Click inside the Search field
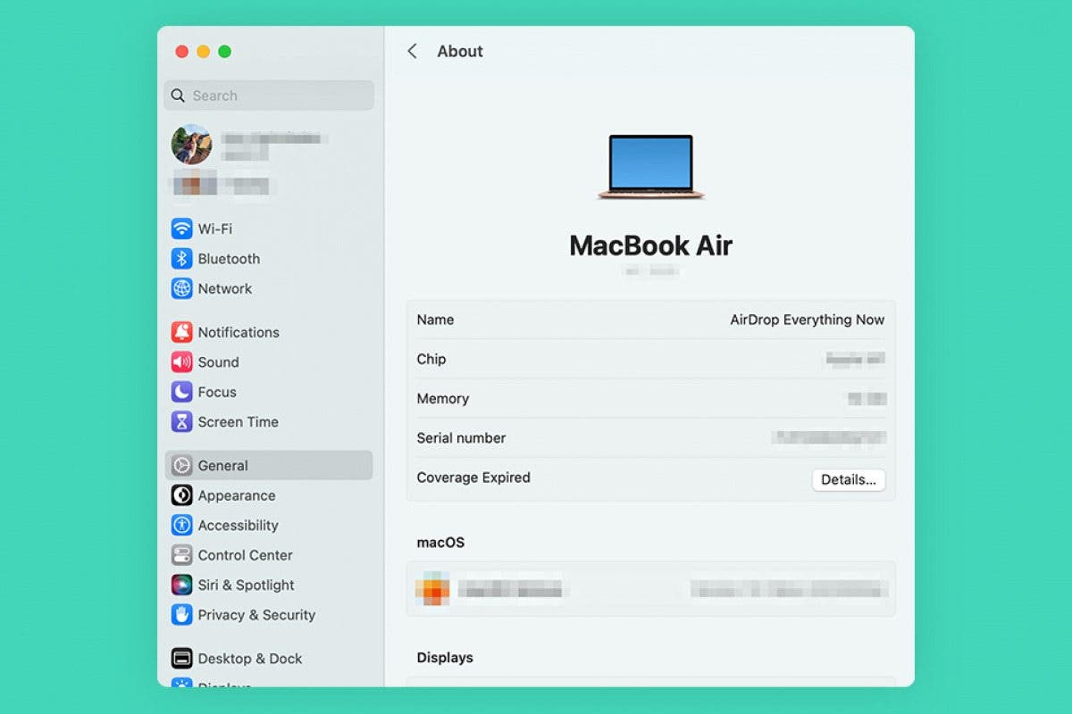The image size is (1072, 714). pyautogui.click(x=268, y=95)
